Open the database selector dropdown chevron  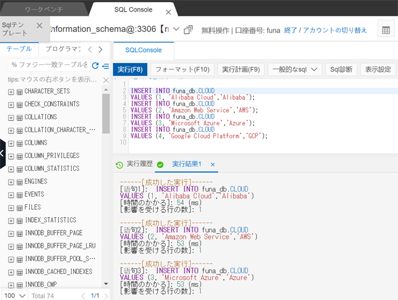(176, 30)
